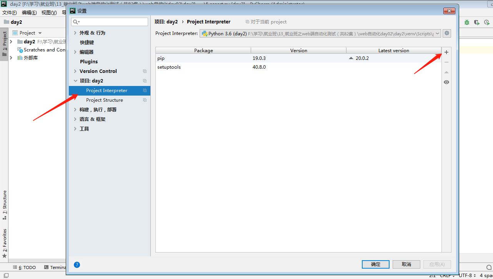Click the settings search field
Image resolution: width=493 pixels, height=279 pixels.
110,22
